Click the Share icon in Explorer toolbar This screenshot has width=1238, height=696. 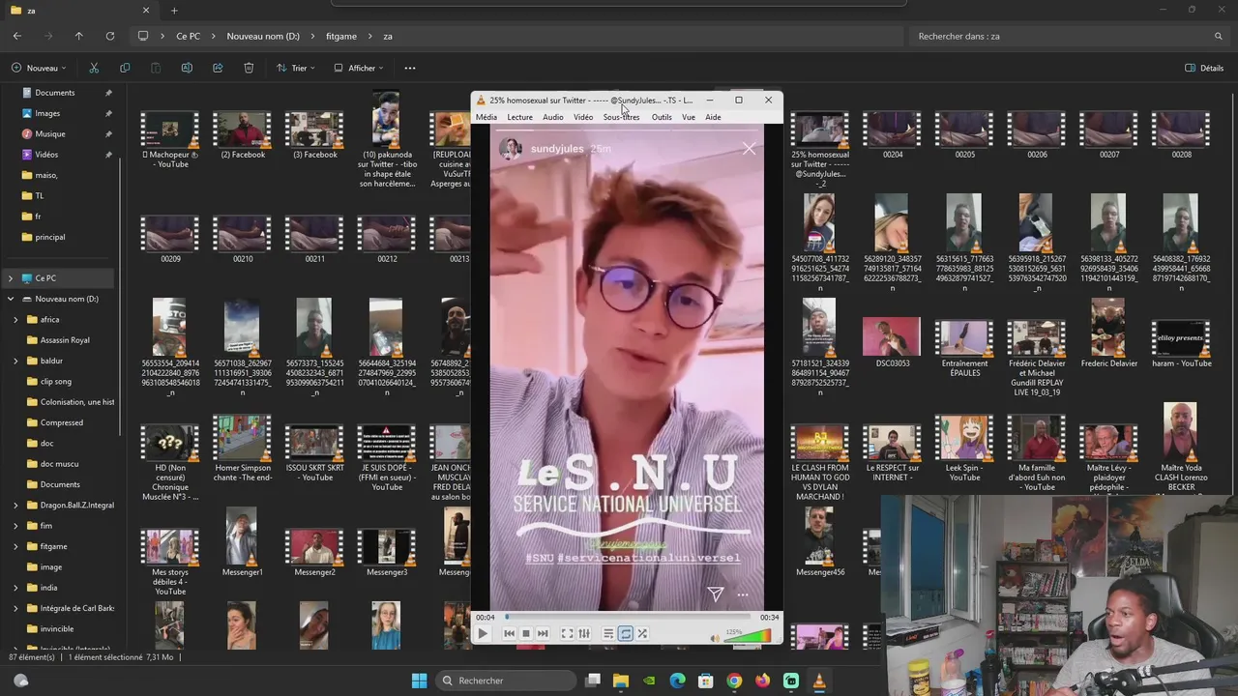(218, 68)
